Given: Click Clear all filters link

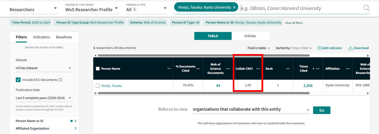Looking at the screenshot, I should [x=294, y=23].
